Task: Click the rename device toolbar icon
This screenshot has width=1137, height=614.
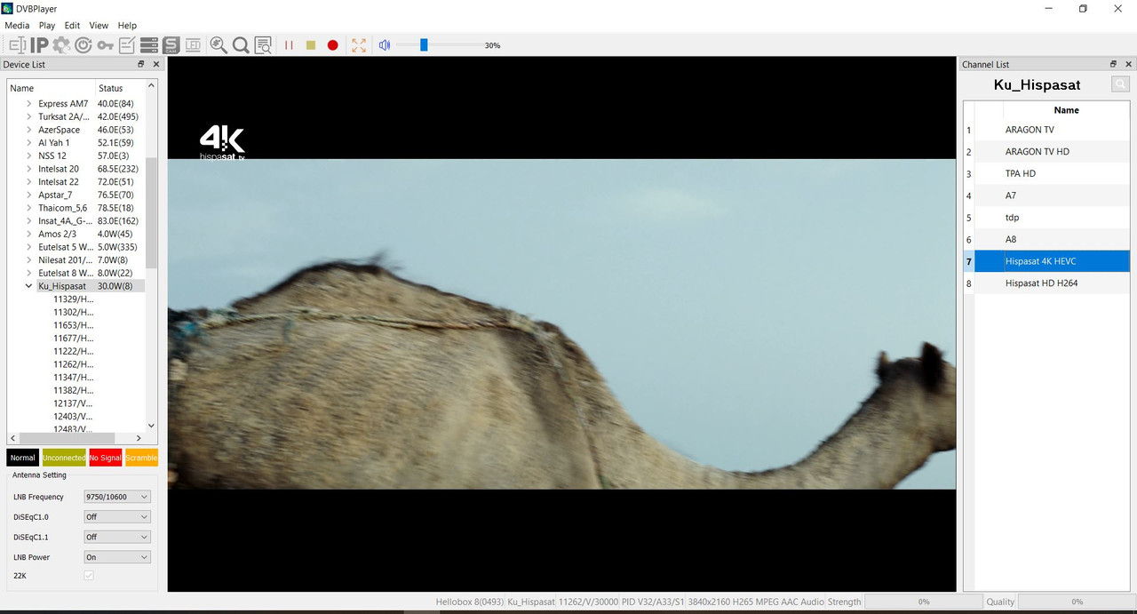Action: point(17,45)
